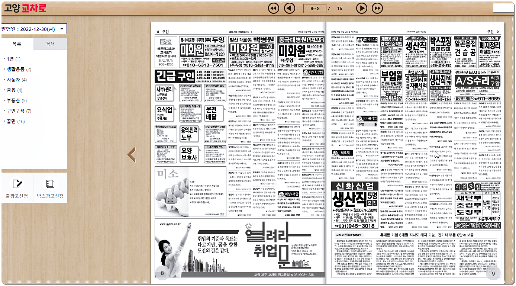Jump to the first page

tap(273, 8)
